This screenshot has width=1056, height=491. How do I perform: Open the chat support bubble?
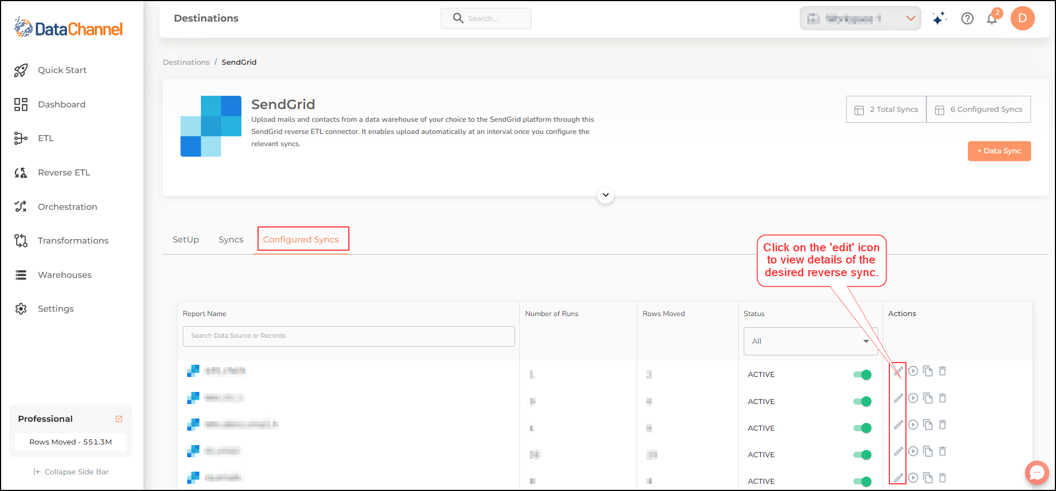click(1037, 473)
